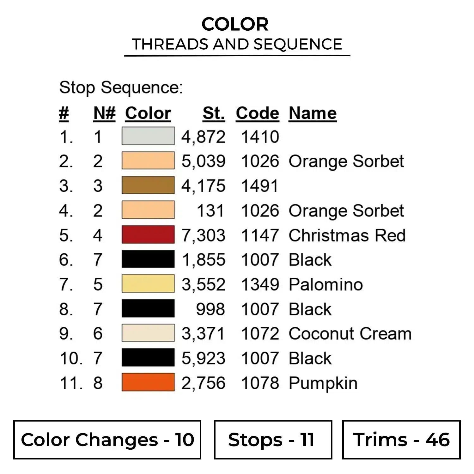Click the Stops - 11 box
474x474 pixels.
click(x=273, y=440)
